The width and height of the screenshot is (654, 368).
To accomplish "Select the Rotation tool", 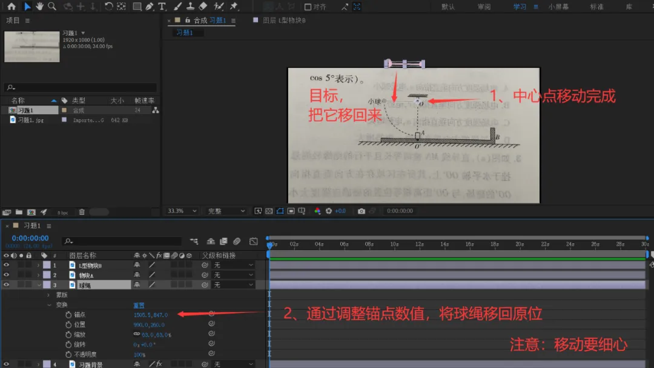I will tap(108, 6).
